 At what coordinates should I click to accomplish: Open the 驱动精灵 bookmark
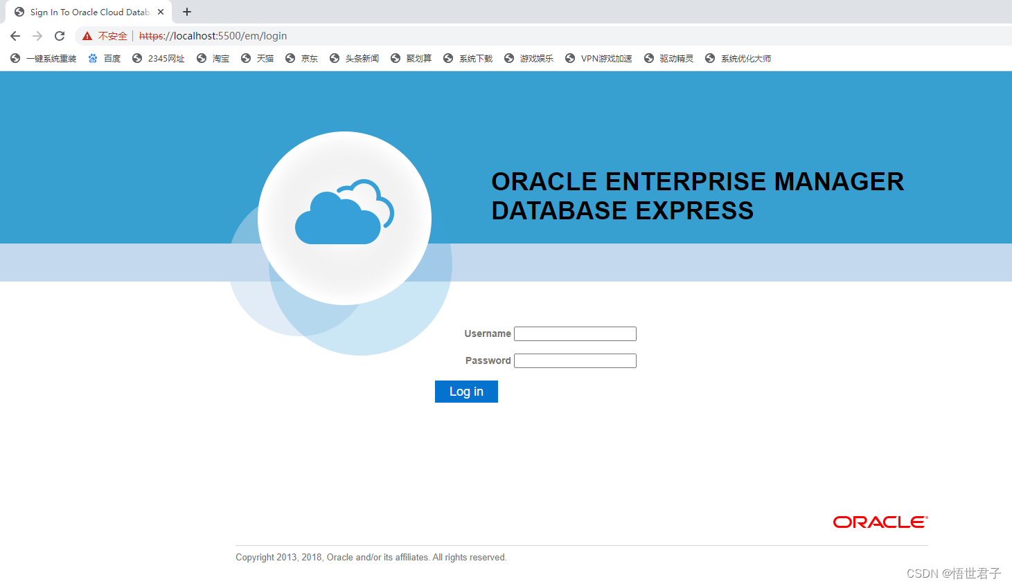pos(668,59)
